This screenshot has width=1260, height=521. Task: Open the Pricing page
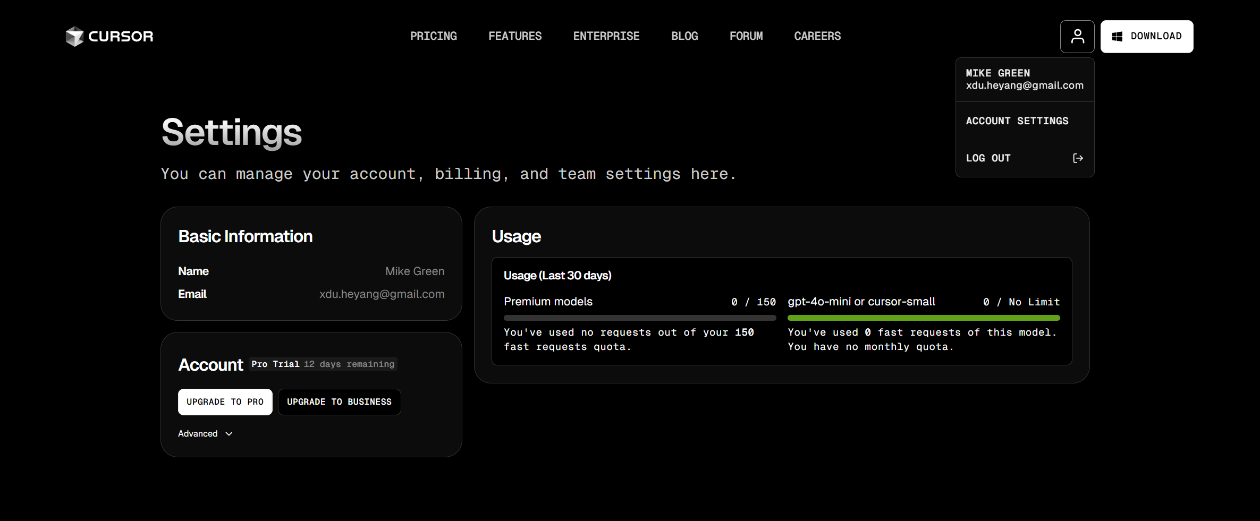[434, 36]
